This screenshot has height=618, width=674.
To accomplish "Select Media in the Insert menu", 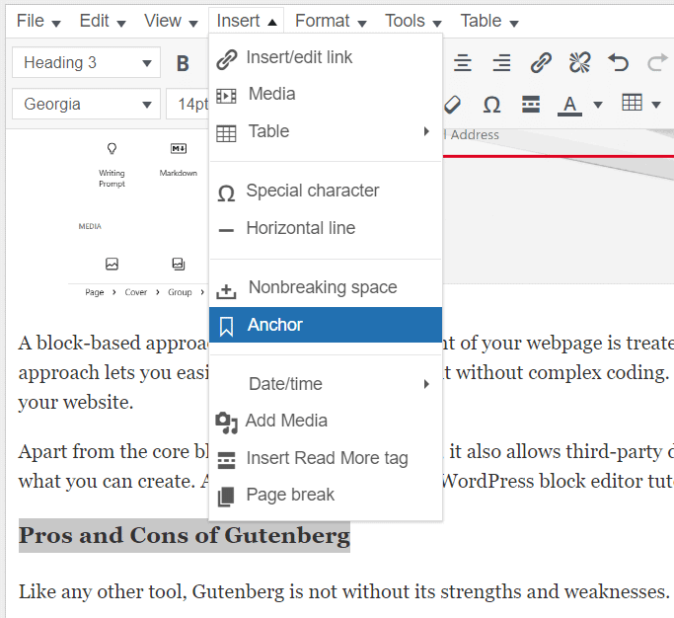I will coord(326,94).
